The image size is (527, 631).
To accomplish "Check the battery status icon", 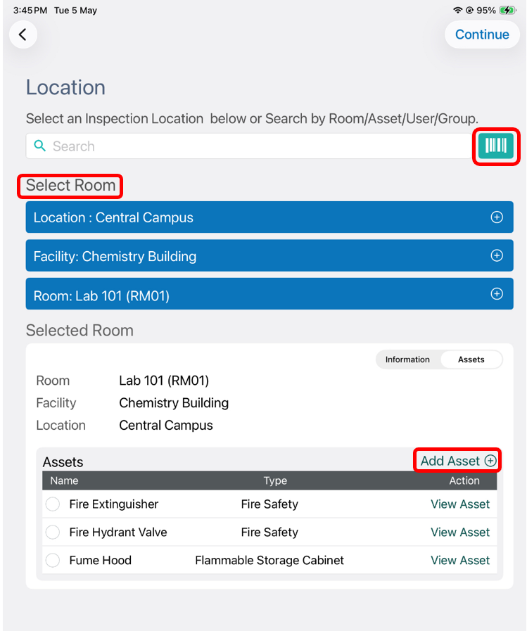I will (507, 11).
